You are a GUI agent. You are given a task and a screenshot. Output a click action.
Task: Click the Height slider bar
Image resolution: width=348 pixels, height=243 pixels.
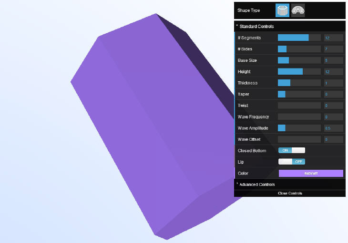pos(299,72)
